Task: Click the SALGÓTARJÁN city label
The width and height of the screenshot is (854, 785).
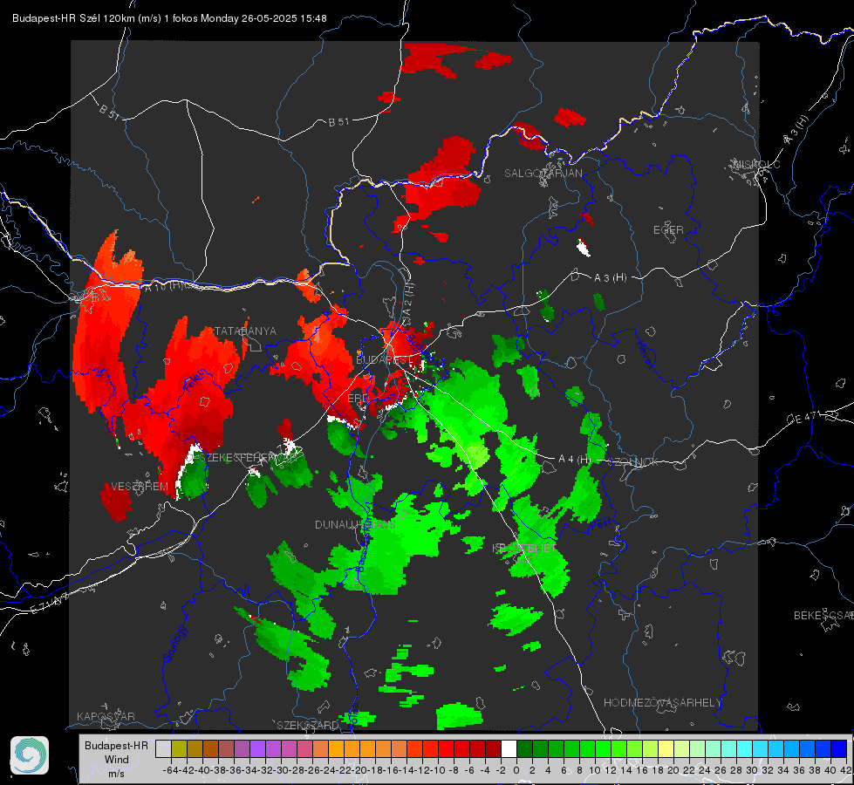Action: (x=543, y=174)
